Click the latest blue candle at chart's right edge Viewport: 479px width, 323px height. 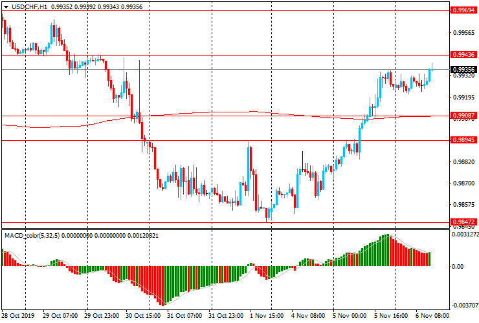[430, 73]
